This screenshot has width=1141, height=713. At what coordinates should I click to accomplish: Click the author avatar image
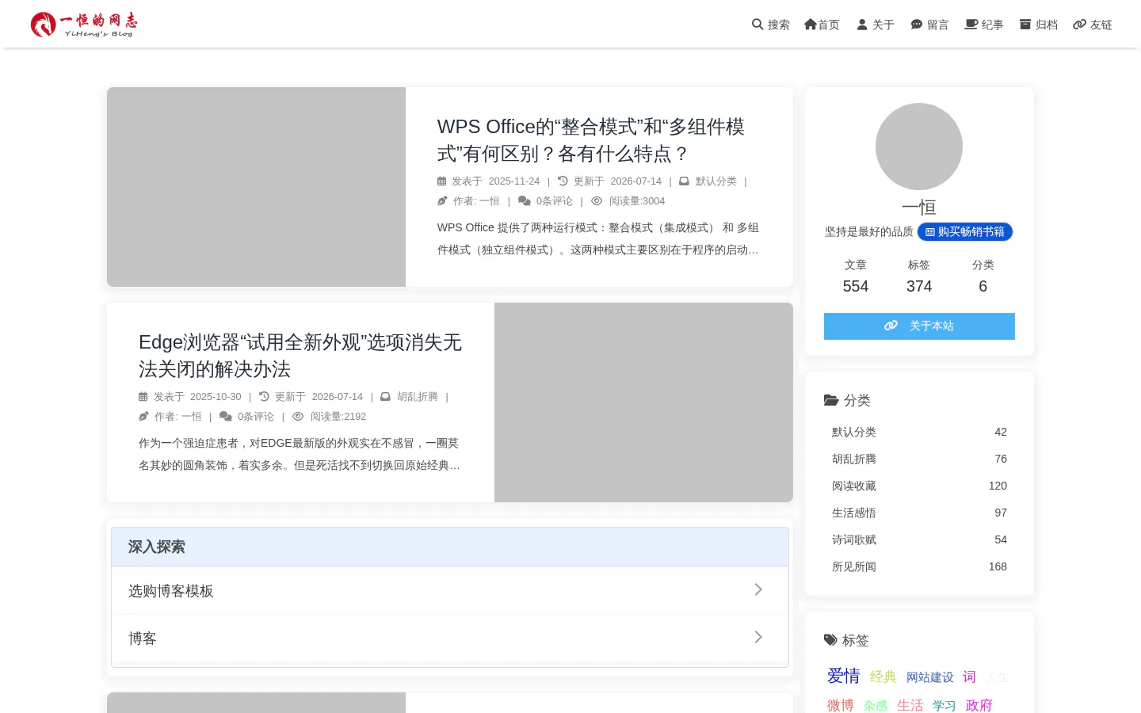(x=919, y=147)
